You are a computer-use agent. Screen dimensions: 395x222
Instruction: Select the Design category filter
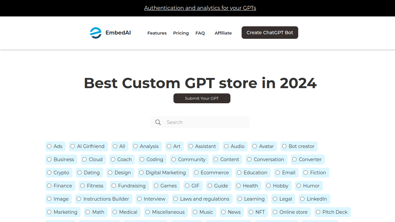click(x=120, y=173)
